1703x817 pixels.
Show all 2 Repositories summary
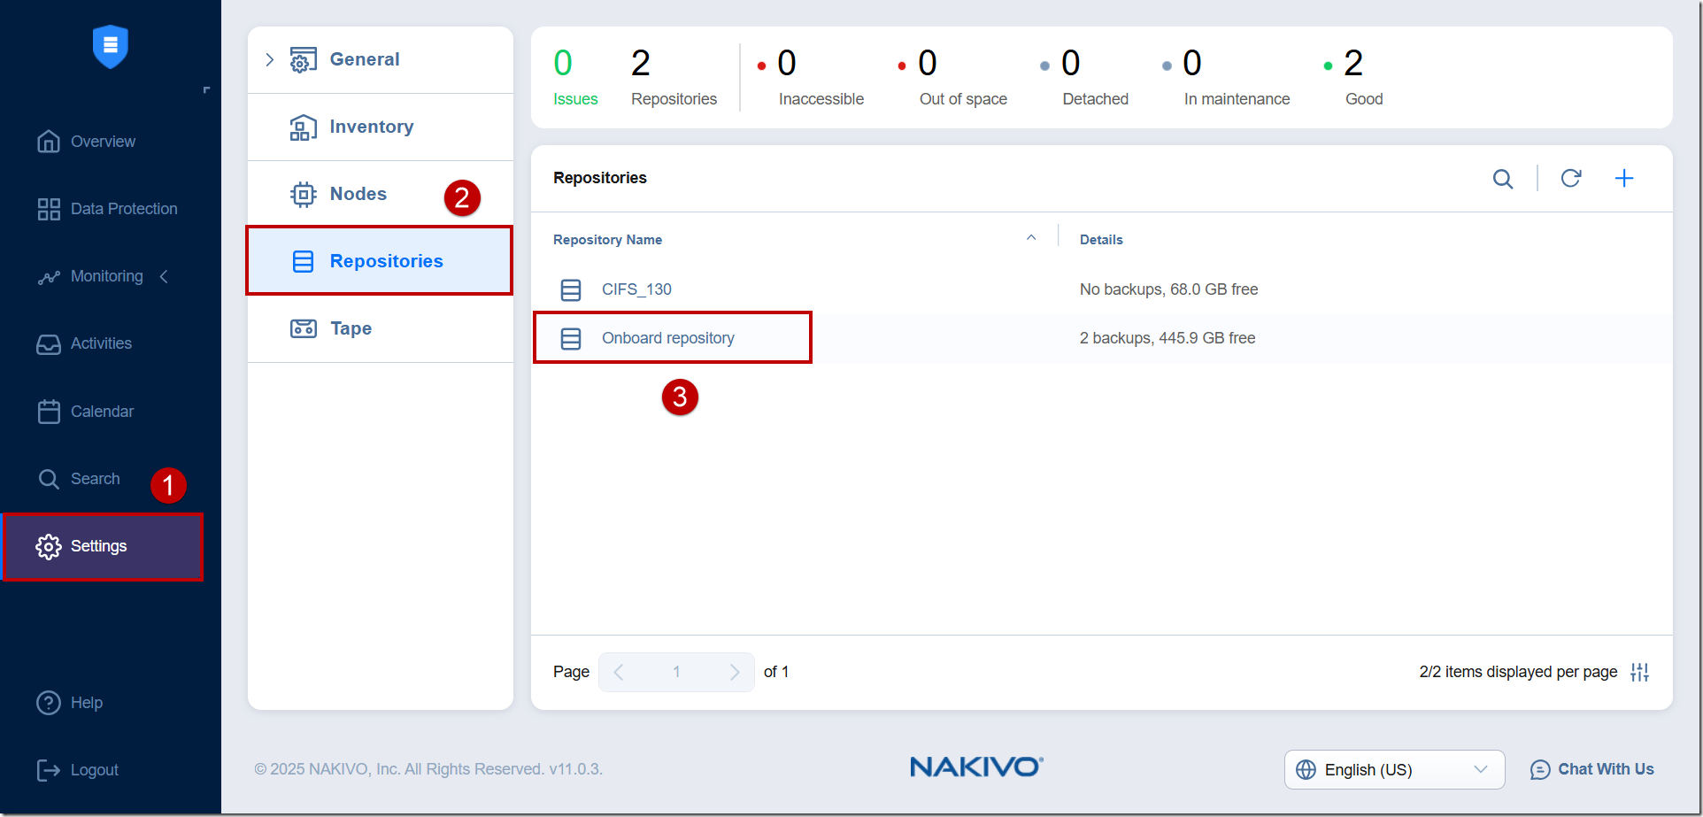pos(674,78)
